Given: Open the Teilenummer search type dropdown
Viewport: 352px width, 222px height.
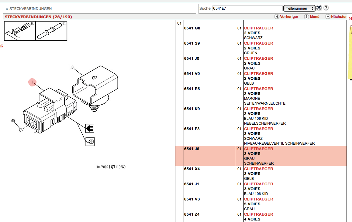Looking at the screenshot, I should point(299,8).
